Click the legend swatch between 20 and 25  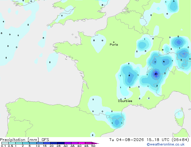click(54, 143)
